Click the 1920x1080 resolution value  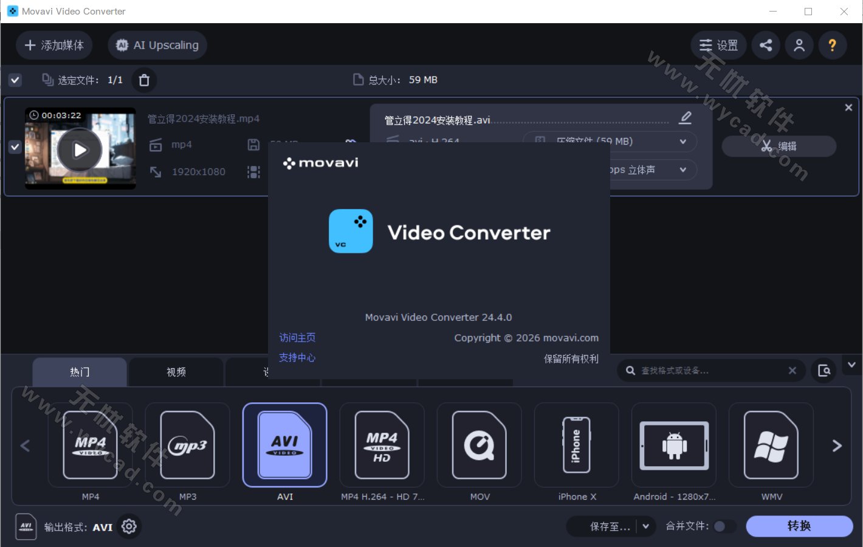click(199, 172)
